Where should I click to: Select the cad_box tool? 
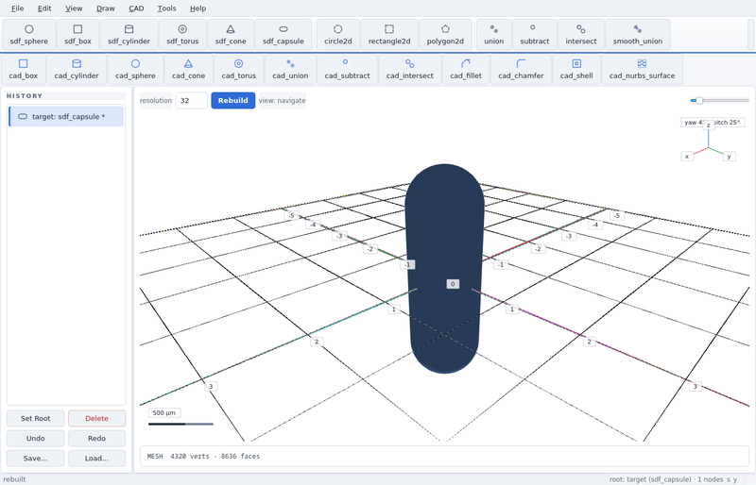tap(23, 70)
